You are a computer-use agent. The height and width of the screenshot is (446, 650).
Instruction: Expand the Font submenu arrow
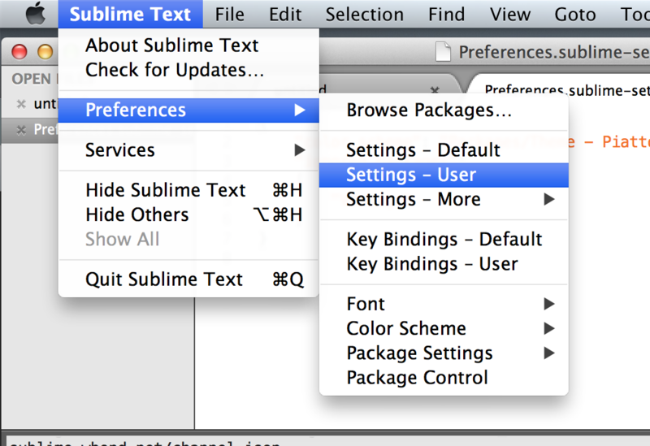tap(549, 304)
